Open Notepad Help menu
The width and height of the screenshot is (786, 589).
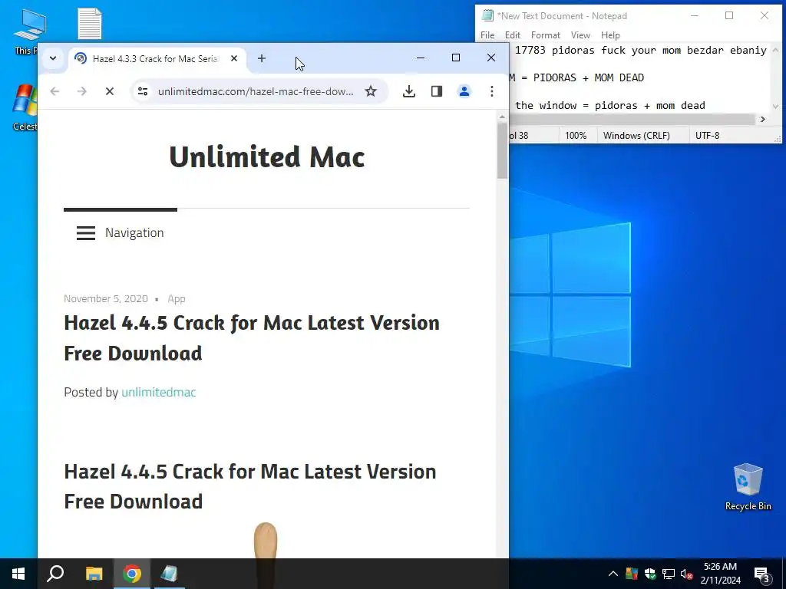click(610, 35)
